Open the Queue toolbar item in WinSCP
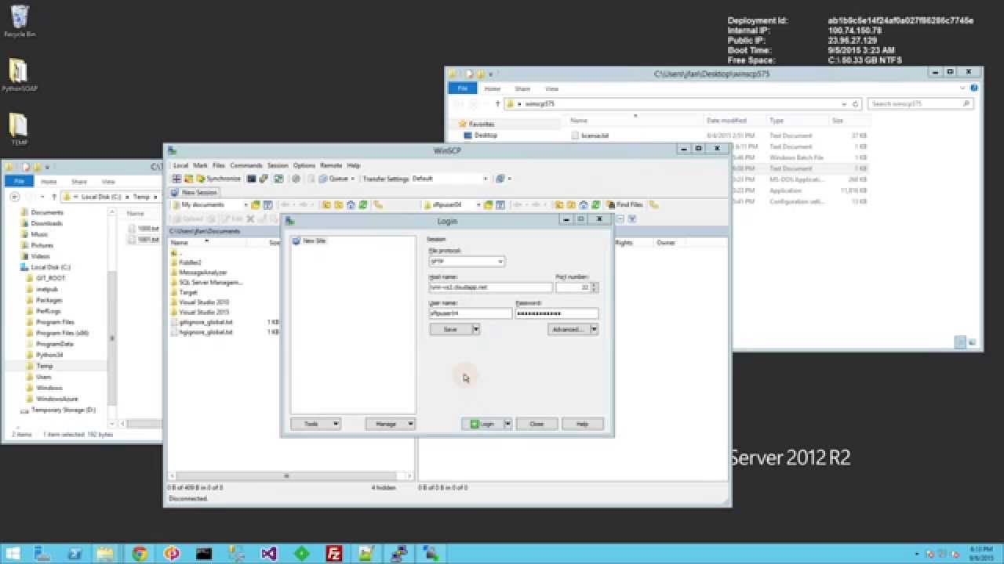This screenshot has height=564, width=1004. 337,179
